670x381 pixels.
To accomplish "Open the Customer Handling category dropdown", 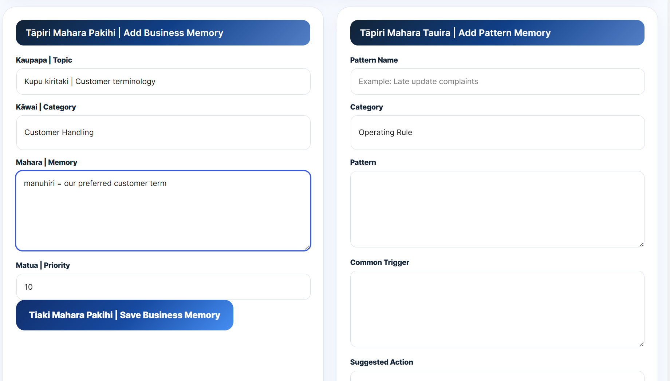I will pos(163,132).
